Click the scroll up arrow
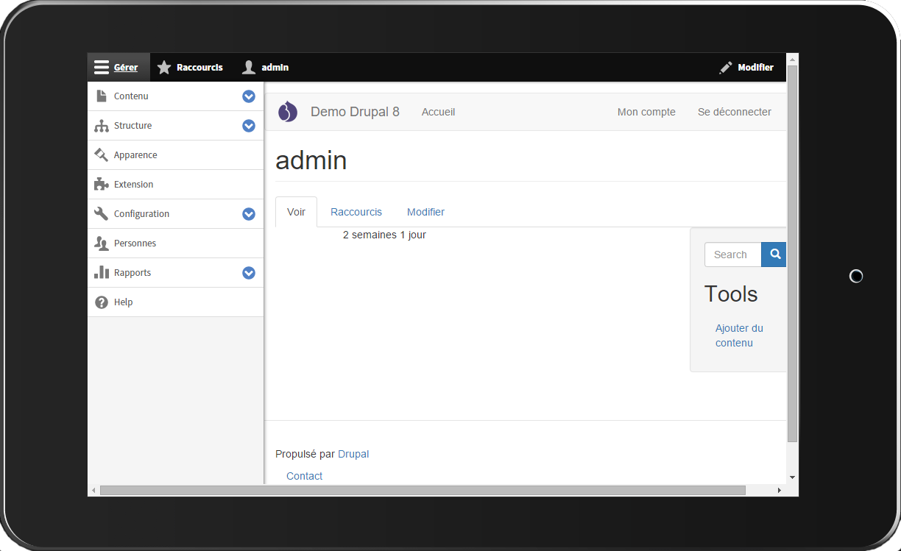The width and height of the screenshot is (901, 551). (792, 58)
